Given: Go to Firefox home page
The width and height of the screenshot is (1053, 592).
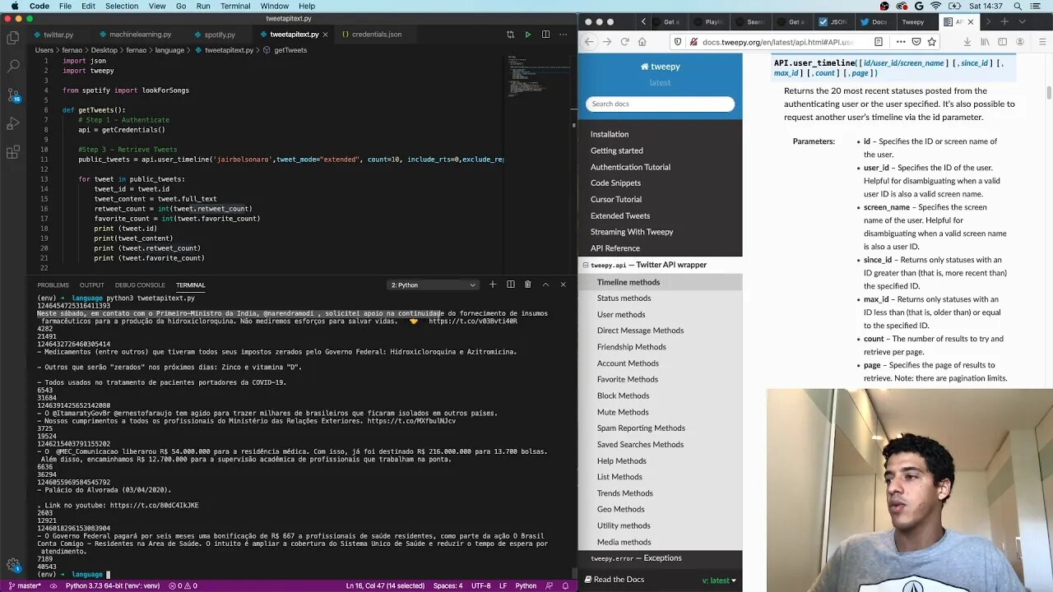Looking at the screenshot, I should click(x=642, y=42).
